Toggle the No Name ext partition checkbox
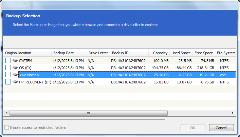Screen dimensions: 240x137 (x=8, y=75)
